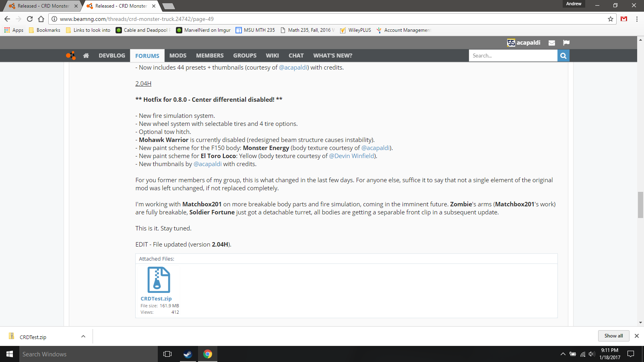Open a new browser tab
Screen dimensions: 644x362
tap(168, 6)
